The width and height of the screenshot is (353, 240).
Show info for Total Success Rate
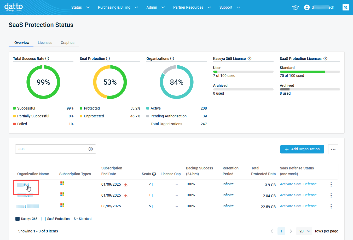pos(47,59)
